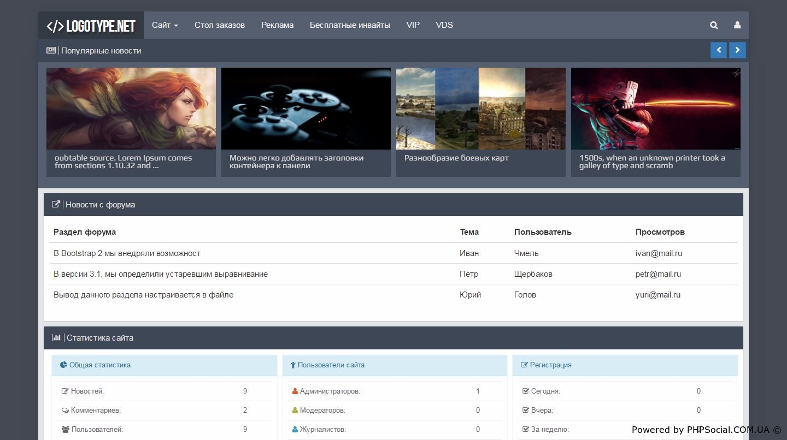The width and height of the screenshot is (787, 440).
Task: Click the newspaper icon beside Популярные новости
Action: tap(51, 51)
